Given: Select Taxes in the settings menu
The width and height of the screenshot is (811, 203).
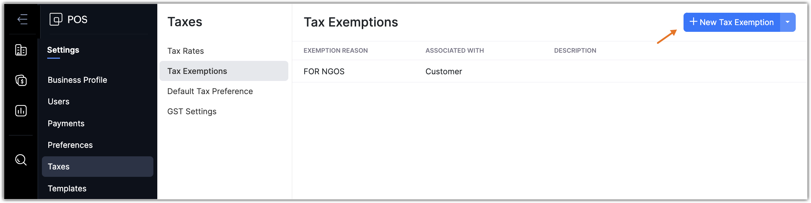Looking at the screenshot, I should point(59,167).
